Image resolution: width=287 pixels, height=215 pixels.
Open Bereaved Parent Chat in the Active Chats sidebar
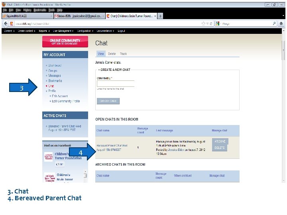coord(64,128)
